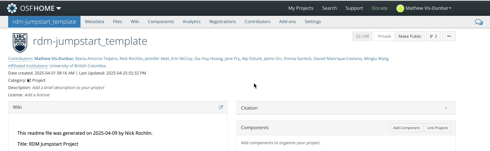
Task: Click the user avatar icon
Action: coord(400,8)
